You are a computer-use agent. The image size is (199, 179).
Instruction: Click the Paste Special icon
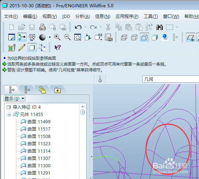coord(139,27)
